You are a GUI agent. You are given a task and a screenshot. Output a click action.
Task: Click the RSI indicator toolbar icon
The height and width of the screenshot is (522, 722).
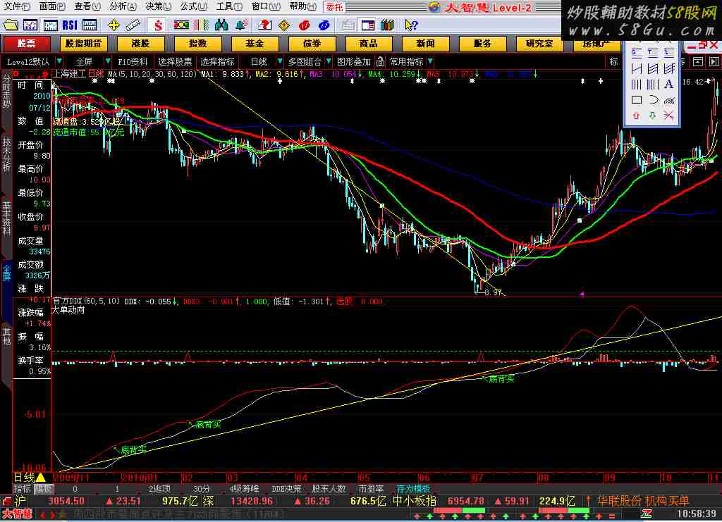click(69, 25)
